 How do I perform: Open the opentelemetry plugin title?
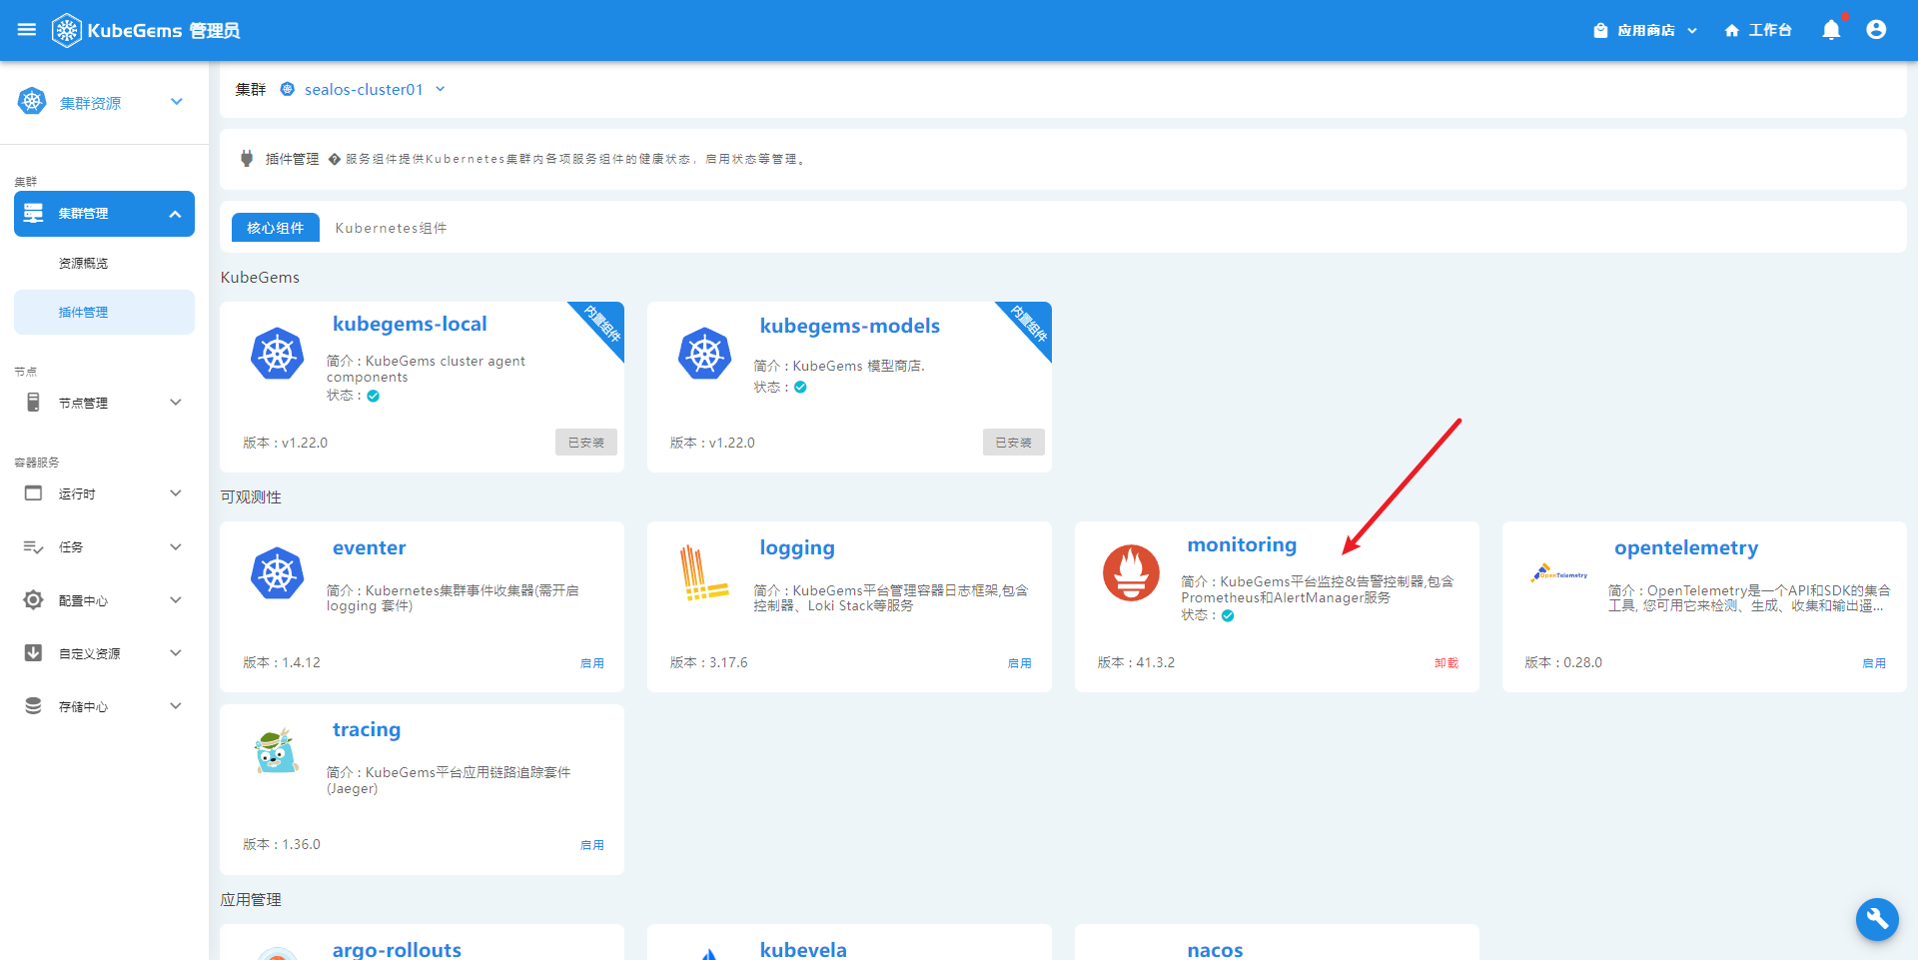coord(1686,547)
